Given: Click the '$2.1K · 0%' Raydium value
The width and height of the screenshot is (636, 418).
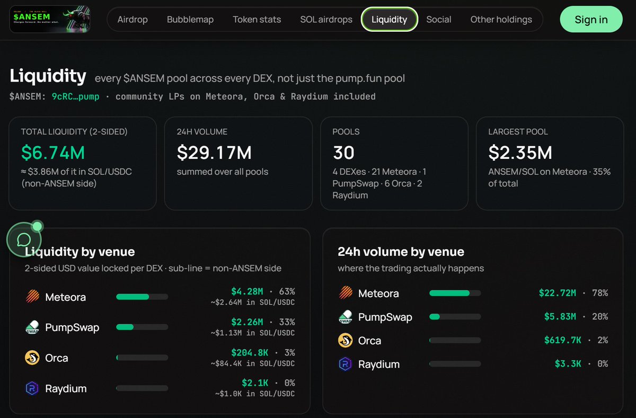Looking at the screenshot, I should pyautogui.click(x=268, y=383).
